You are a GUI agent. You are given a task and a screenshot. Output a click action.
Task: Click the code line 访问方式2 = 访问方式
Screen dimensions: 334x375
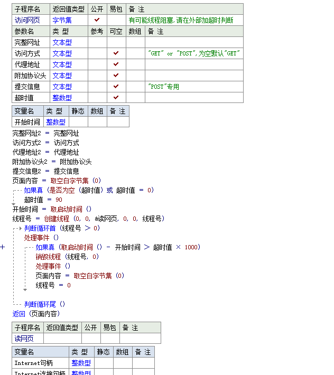click(x=45, y=143)
